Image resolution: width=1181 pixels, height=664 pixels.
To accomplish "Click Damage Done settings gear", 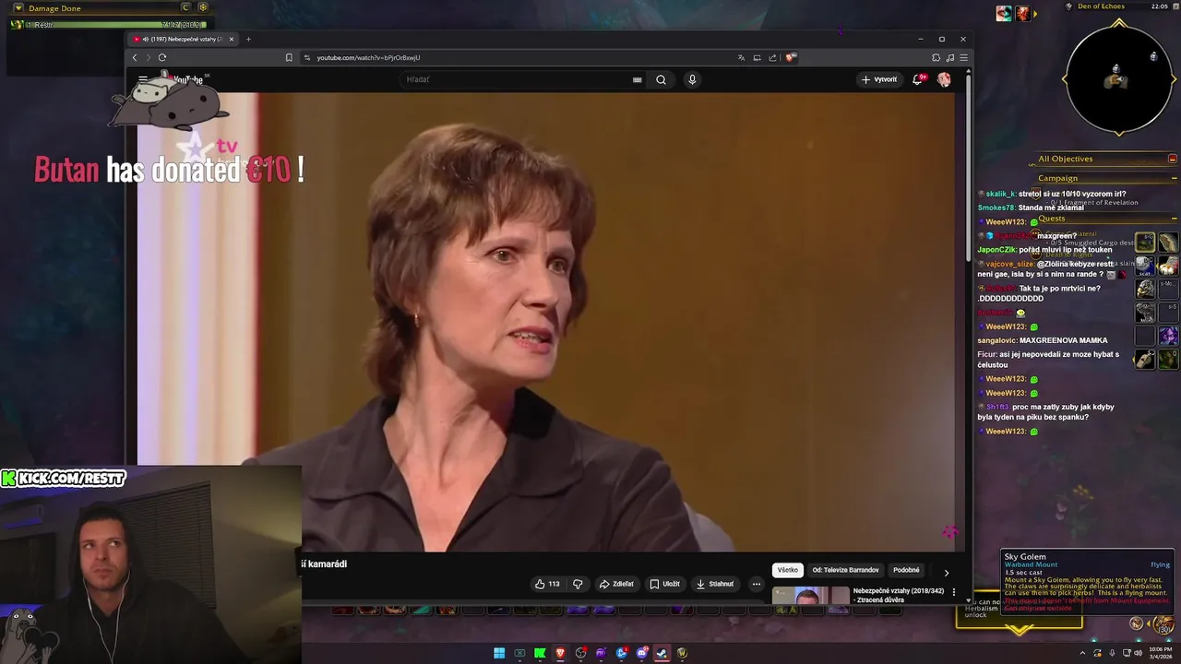I will pyautogui.click(x=203, y=8).
